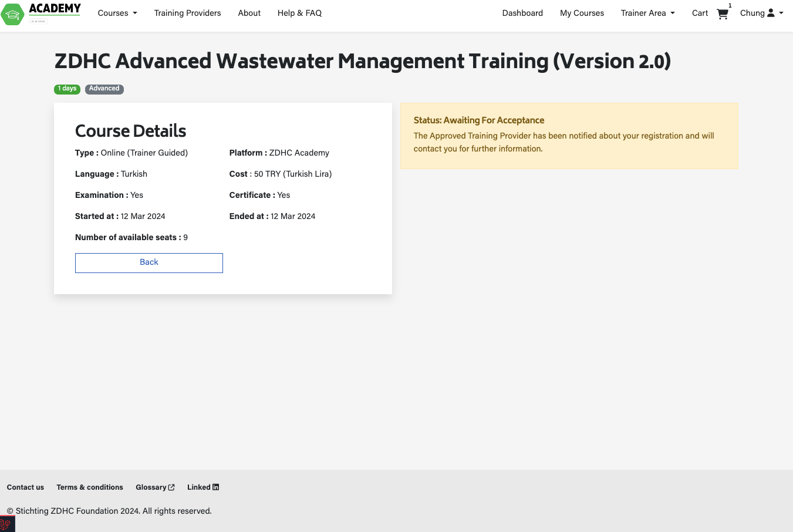This screenshot has width=793, height=532.
Task: Open the Glossary external link
Action: 155,487
